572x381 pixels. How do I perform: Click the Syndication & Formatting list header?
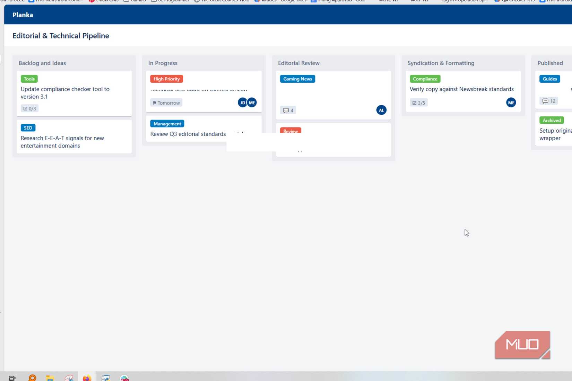pyautogui.click(x=441, y=63)
